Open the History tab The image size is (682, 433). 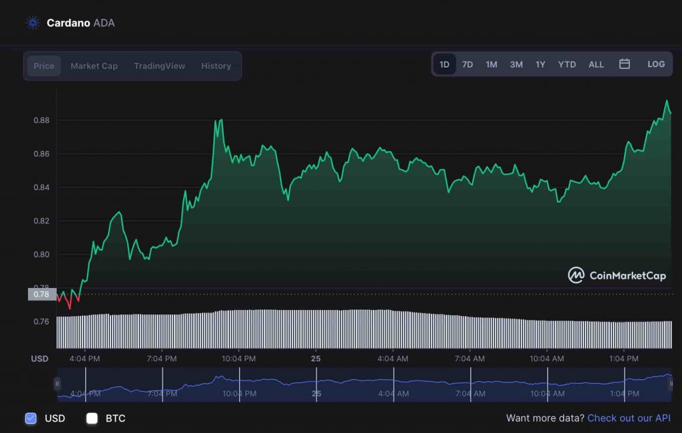coord(216,66)
